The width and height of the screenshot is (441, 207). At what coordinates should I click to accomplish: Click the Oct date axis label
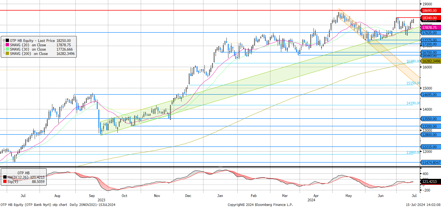pyautogui.click(x=124, y=196)
